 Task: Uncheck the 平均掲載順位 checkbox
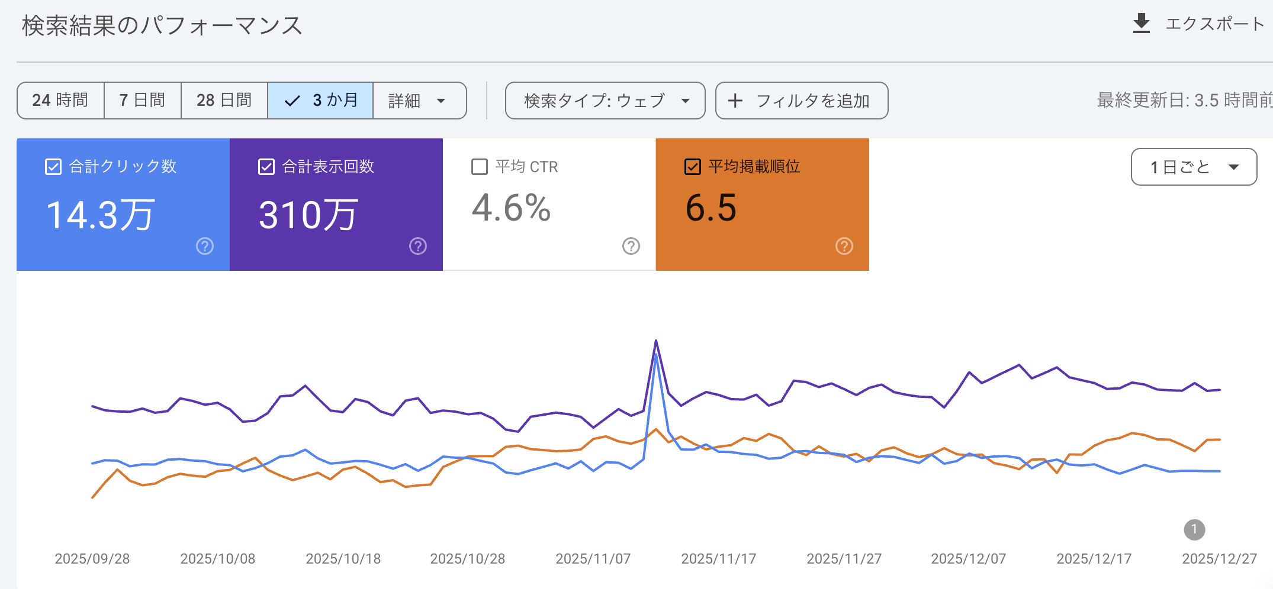click(693, 167)
